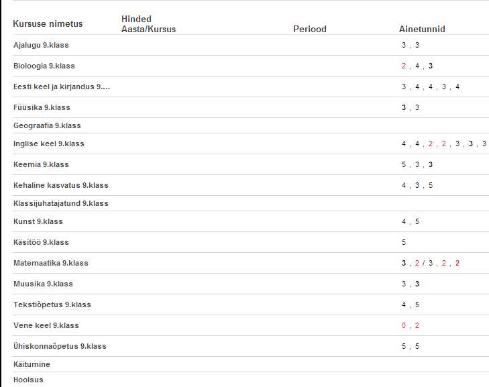The width and height of the screenshot is (489, 387).
Task: Click the grade 5 in the Käsitöö row
Action: pos(404,242)
